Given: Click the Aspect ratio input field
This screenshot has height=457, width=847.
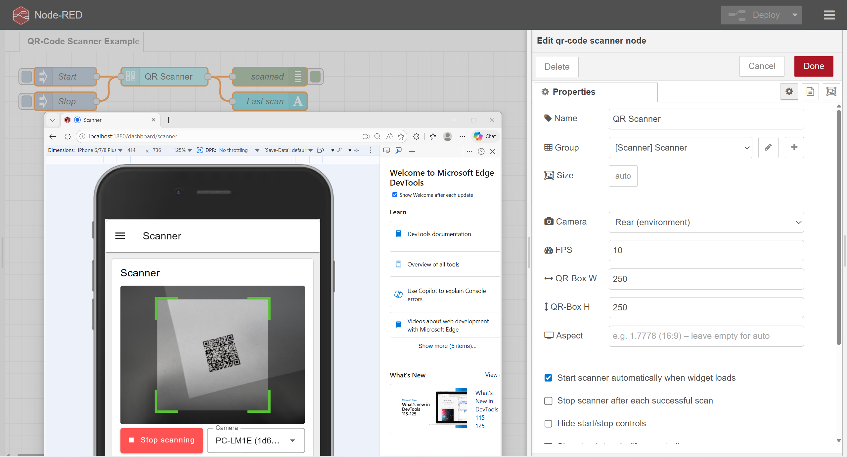Looking at the screenshot, I should (x=706, y=336).
